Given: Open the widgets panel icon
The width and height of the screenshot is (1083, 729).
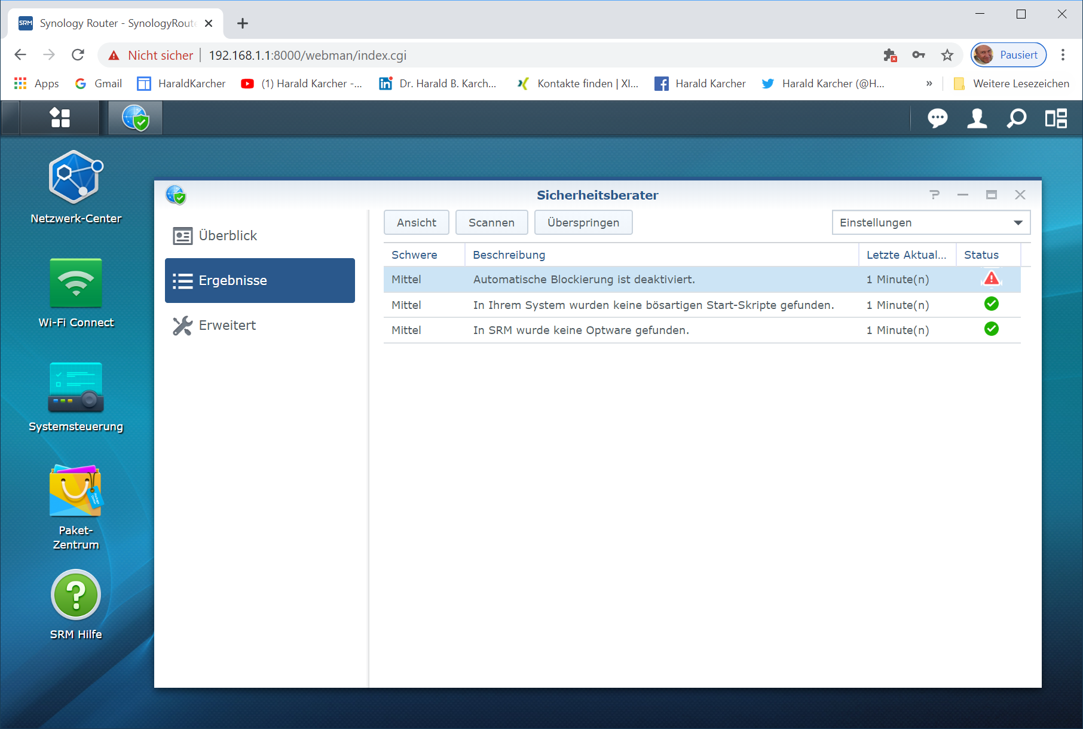Looking at the screenshot, I should tap(1056, 118).
